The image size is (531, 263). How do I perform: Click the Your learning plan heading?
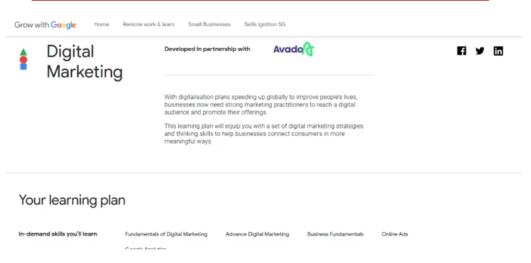pos(72,200)
